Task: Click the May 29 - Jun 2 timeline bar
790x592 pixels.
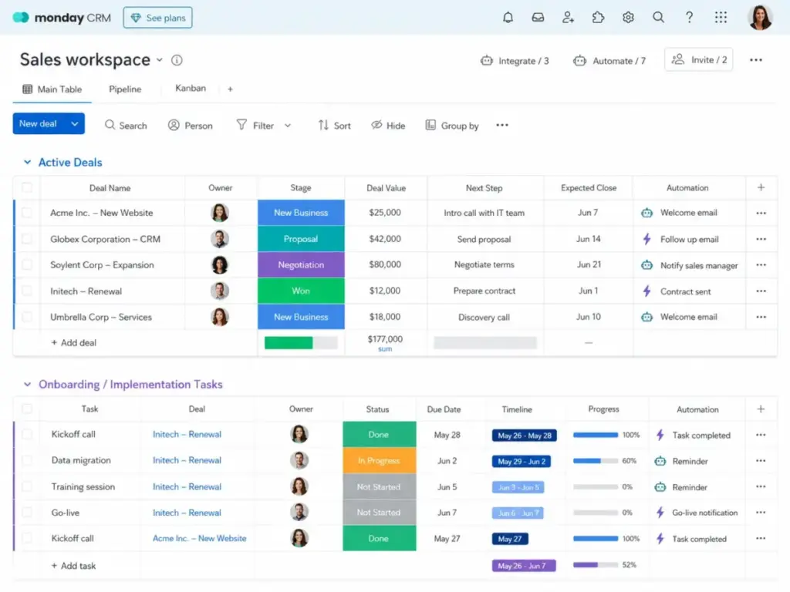Action: click(522, 461)
